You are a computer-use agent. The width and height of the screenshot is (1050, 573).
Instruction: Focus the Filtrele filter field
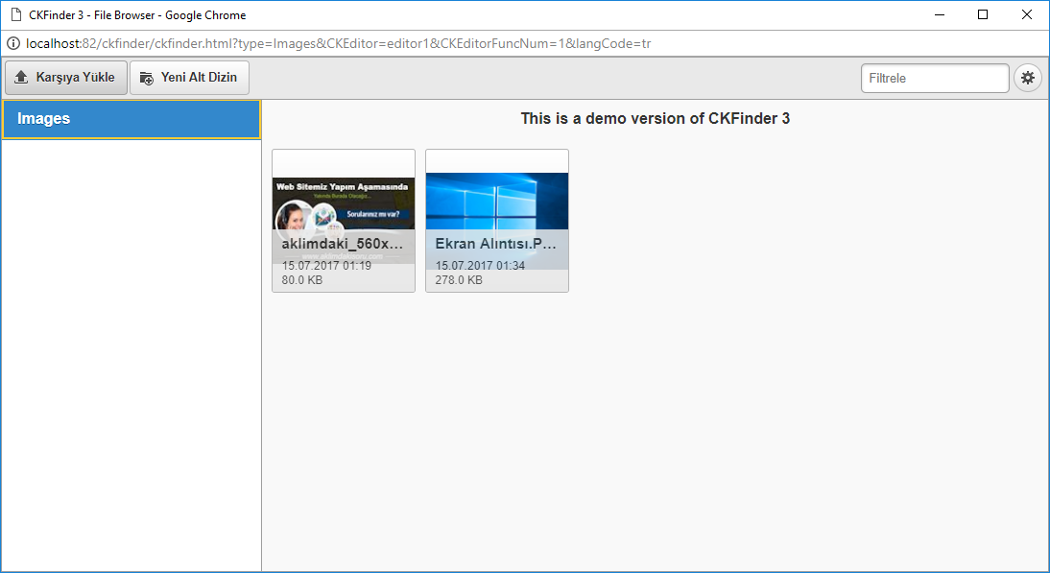click(935, 79)
